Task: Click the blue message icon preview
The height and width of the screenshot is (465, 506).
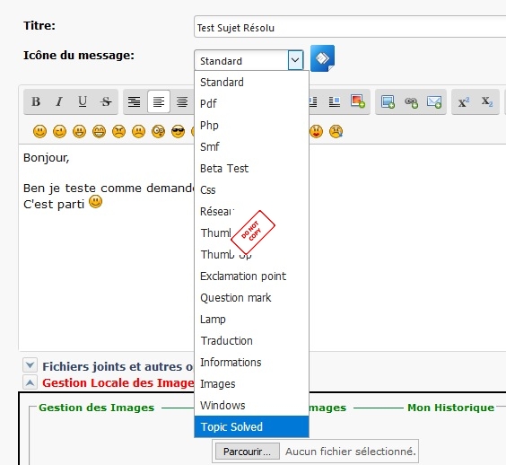Action: click(322, 58)
